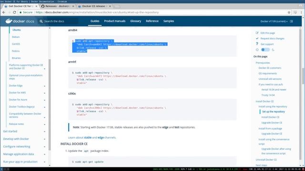Open the Debian sidebar link
Screen dimensions: 305x171
point(16,37)
